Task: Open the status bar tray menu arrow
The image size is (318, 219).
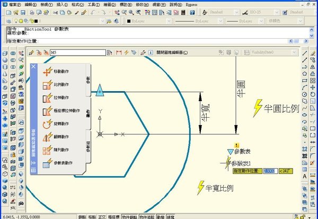Action: pyautogui.click(x=310, y=217)
